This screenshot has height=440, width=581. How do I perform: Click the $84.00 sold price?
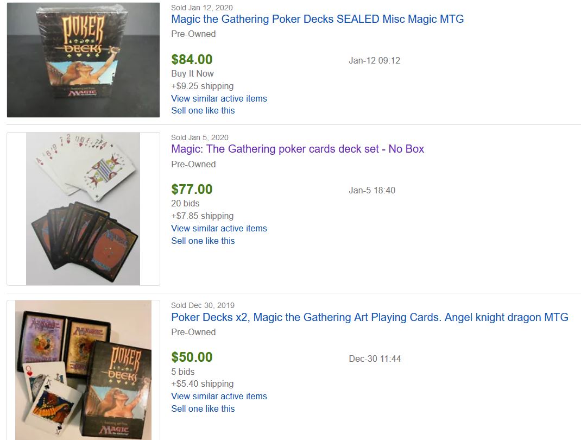(192, 59)
